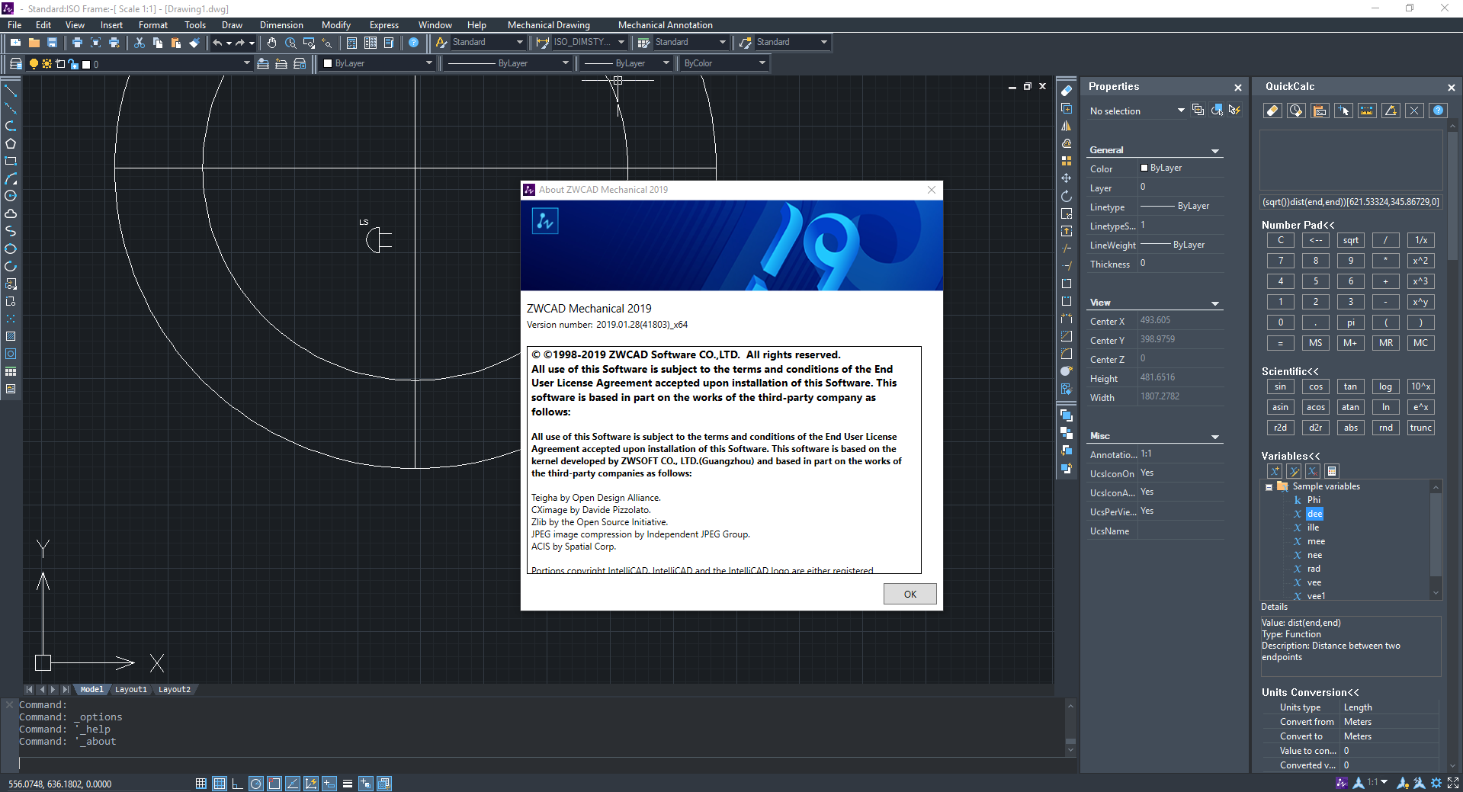Open the Mechanical Annotation menu
The image size is (1463, 792).
click(665, 25)
